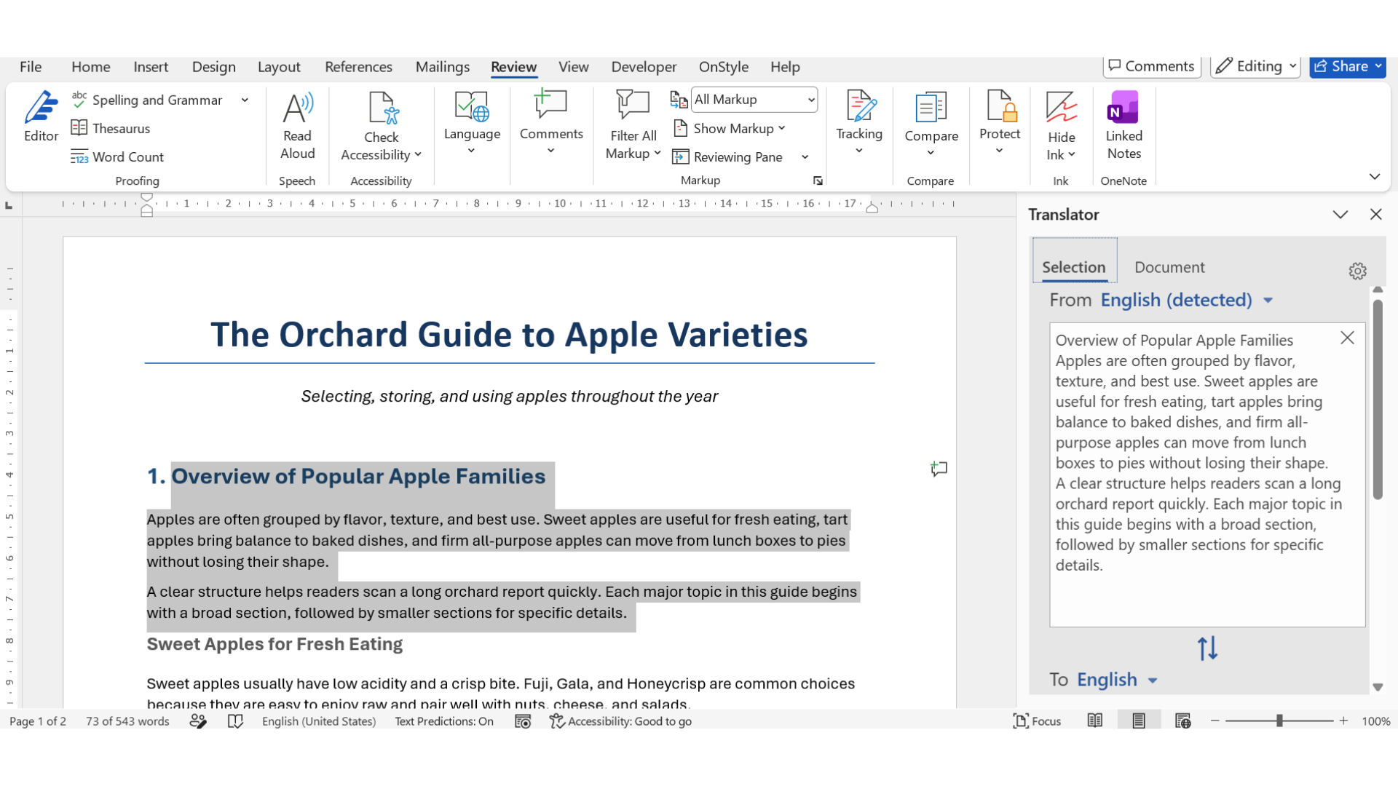Click the Compare documents icon
Image resolution: width=1398 pixels, height=786 pixels.
(931, 108)
